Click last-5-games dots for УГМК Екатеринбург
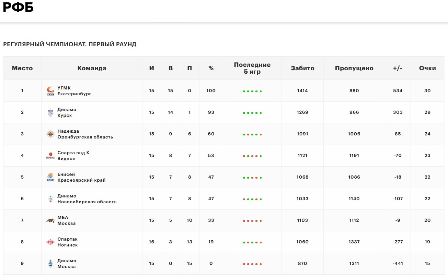 coord(252,92)
